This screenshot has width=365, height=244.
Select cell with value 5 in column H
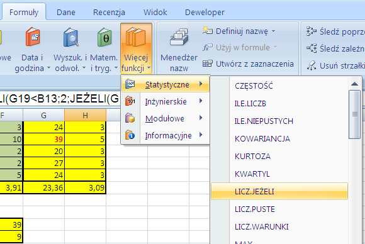85,139
